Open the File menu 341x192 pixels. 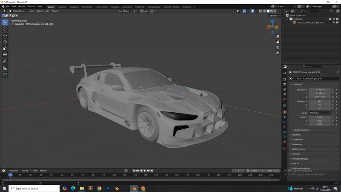8,6
